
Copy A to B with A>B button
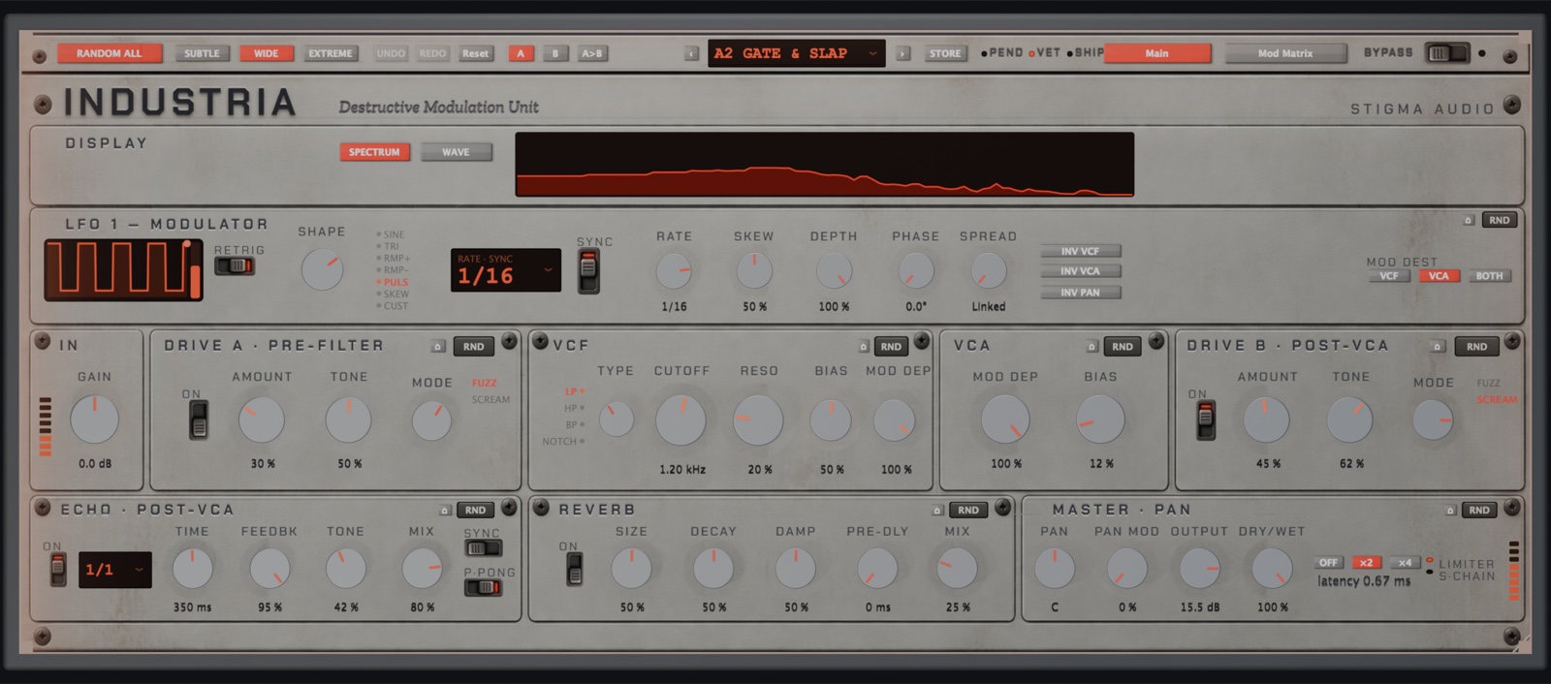[x=591, y=53]
